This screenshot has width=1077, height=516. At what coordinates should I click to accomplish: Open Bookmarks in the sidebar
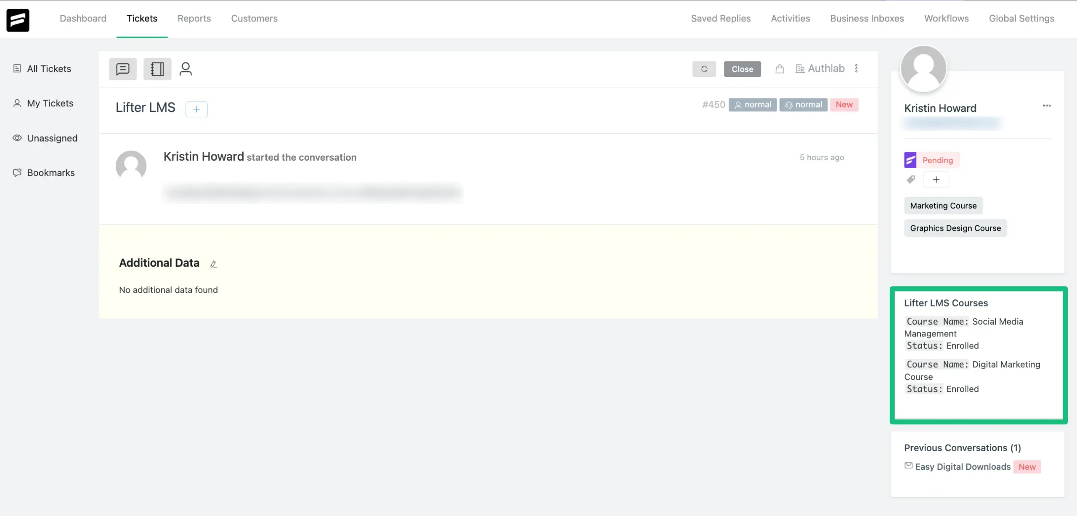coord(44,172)
